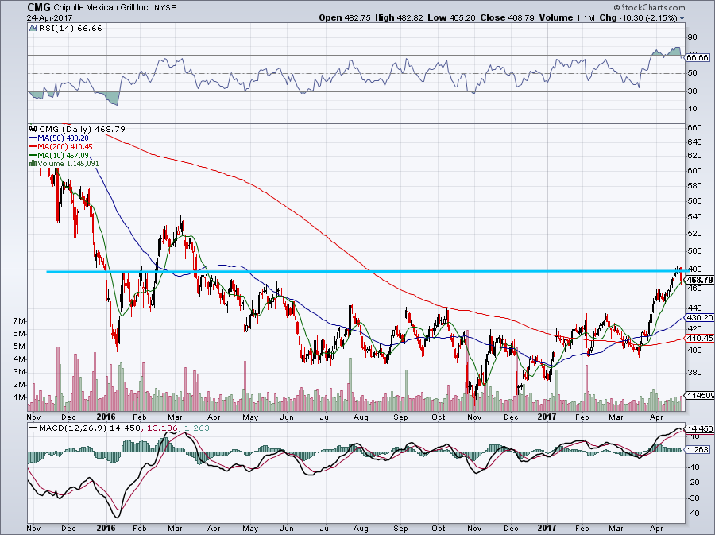Click the 24-Apr-2017 date label
715x535 pixels.
50,18
